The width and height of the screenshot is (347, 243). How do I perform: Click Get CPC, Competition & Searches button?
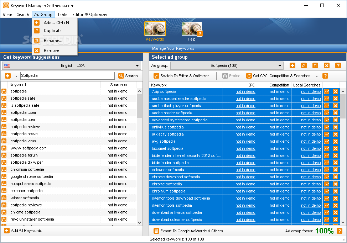(x=278, y=76)
